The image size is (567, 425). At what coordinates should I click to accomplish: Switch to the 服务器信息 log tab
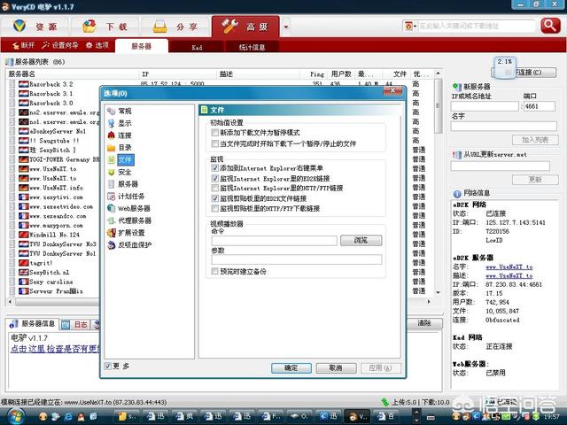click(33, 324)
